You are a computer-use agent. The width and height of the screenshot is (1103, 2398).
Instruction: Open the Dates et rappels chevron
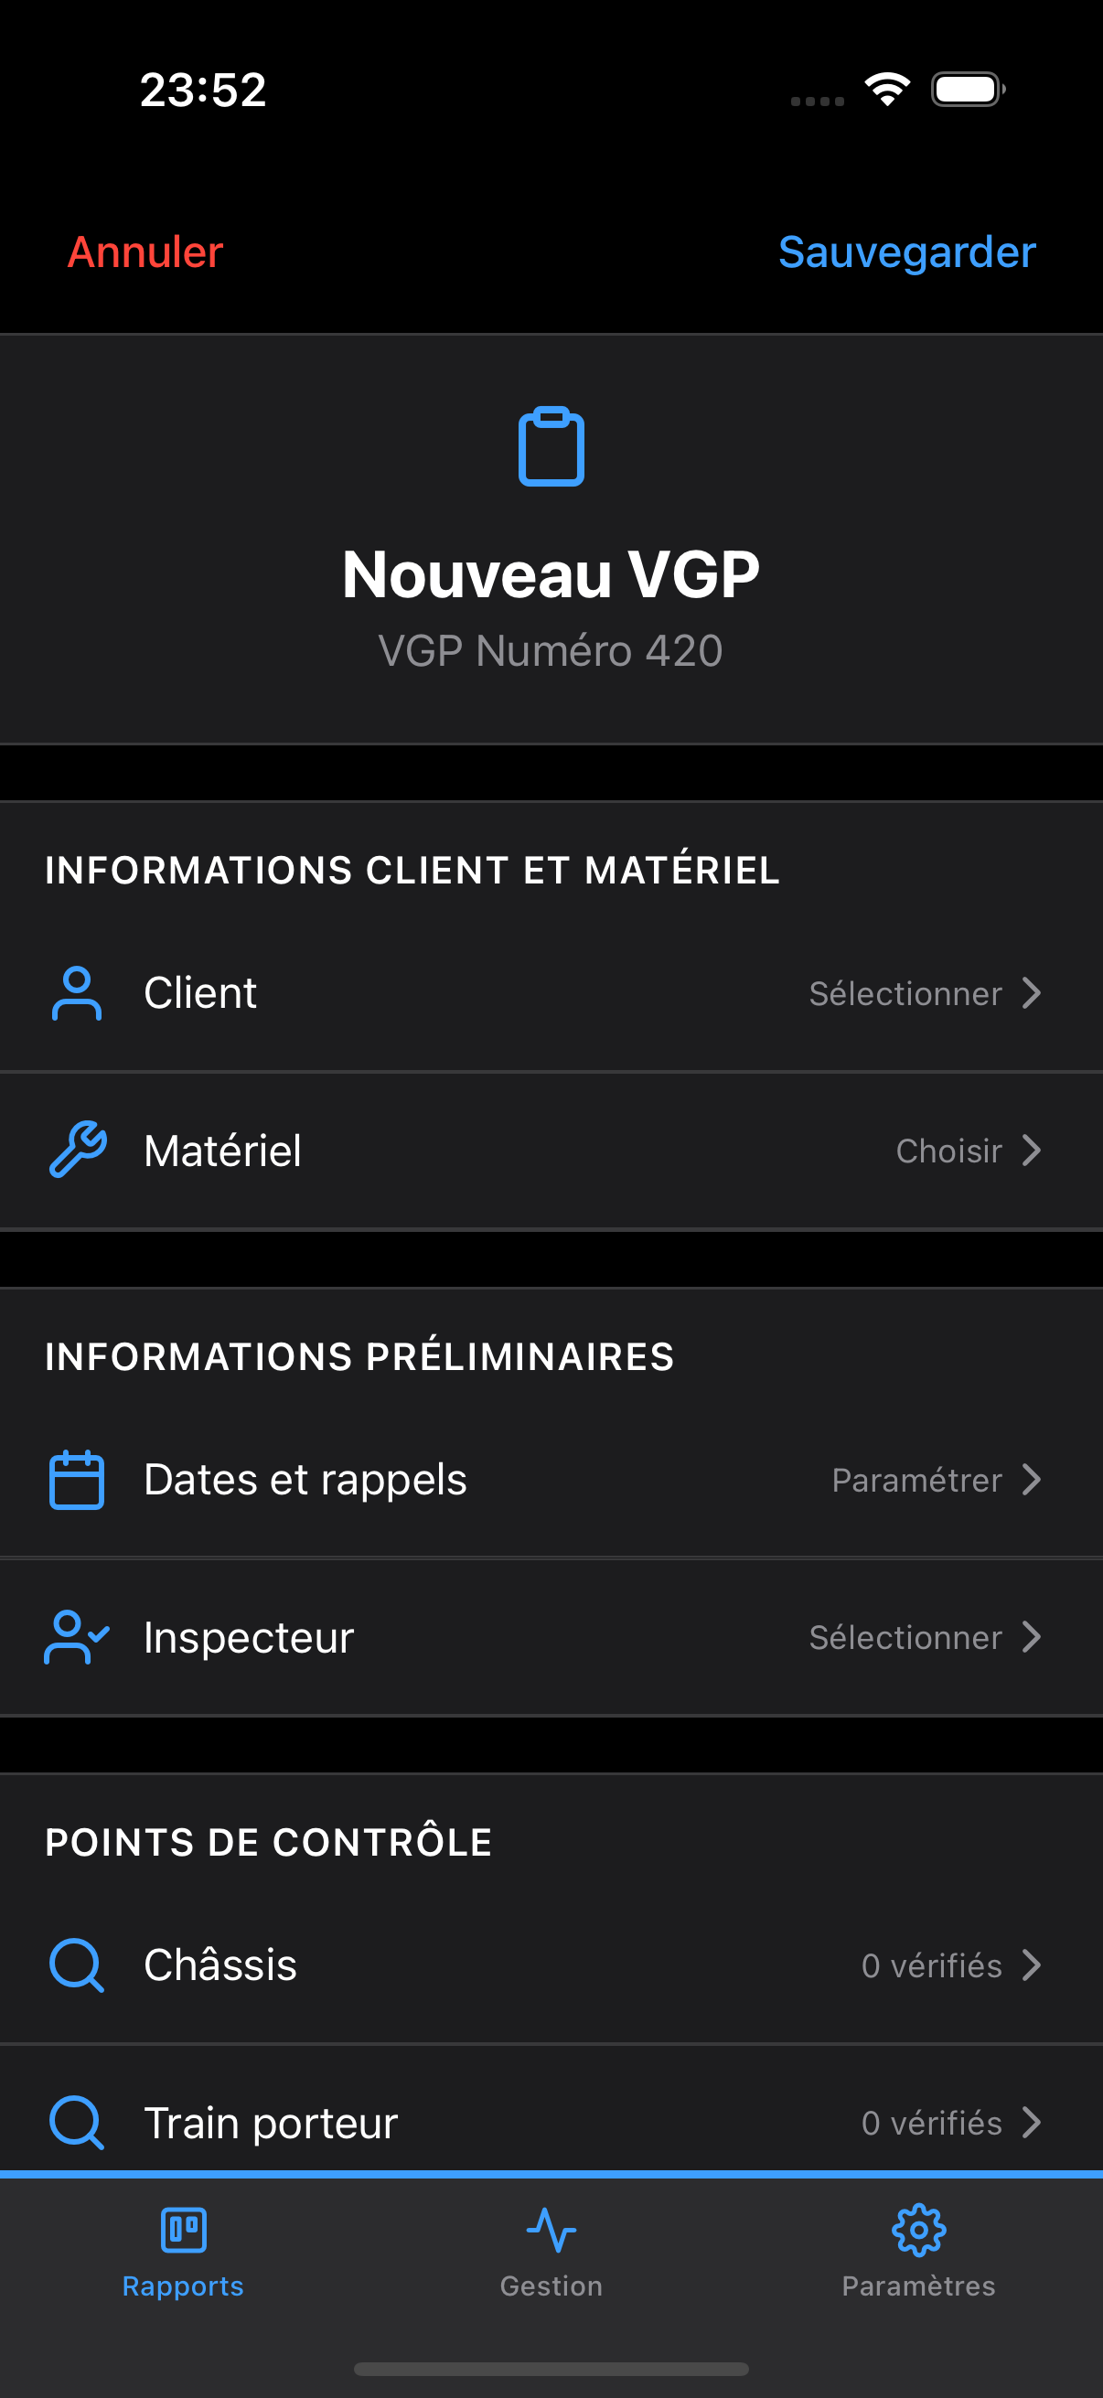tap(1032, 1479)
